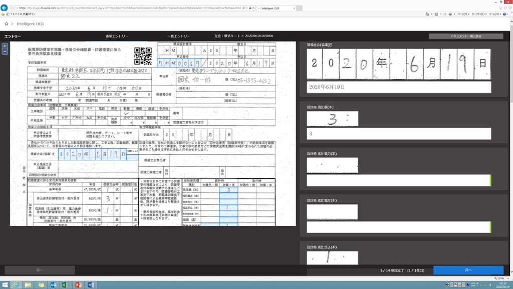Click the handwritten 3 image crop
Screen dimensions: 513x289
(333, 119)
